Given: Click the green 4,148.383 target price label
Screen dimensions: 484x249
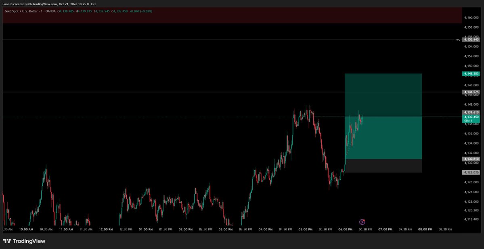Looking at the screenshot, I should pos(471,74).
